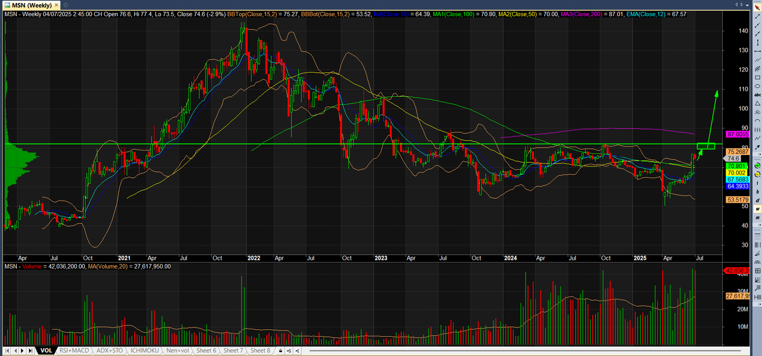Go to previous sheet tab arrow

click(x=15, y=351)
